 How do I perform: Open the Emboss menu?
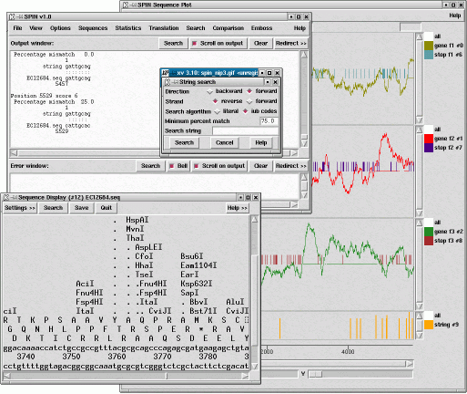(261, 28)
